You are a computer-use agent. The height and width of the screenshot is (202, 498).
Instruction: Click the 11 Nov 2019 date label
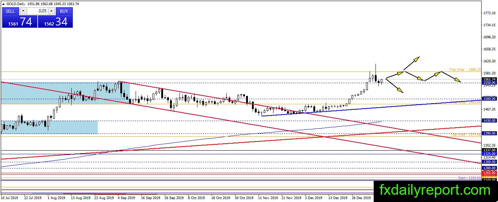(268, 198)
